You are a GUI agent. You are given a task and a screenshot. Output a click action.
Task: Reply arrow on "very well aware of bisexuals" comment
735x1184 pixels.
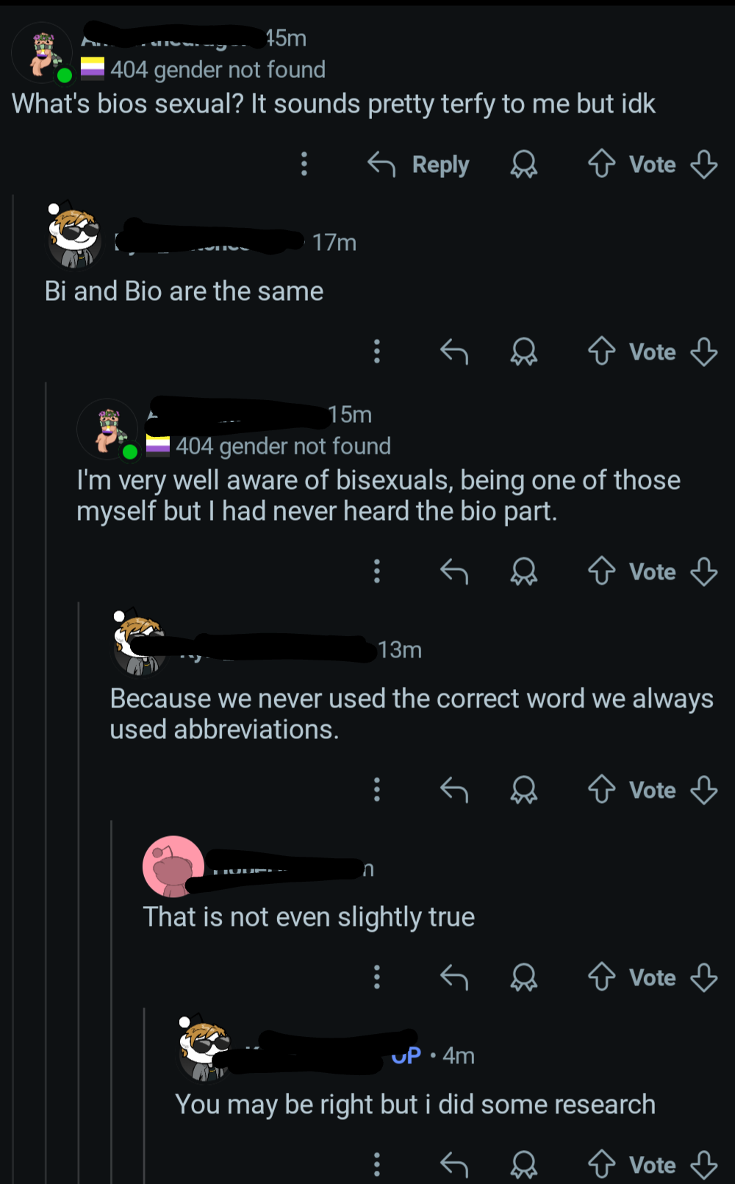coord(454,571)
